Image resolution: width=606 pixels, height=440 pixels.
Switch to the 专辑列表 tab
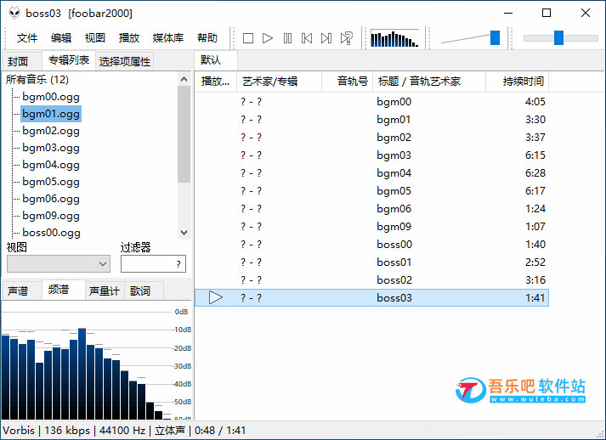pyautogui.click(x=69, y=60)
